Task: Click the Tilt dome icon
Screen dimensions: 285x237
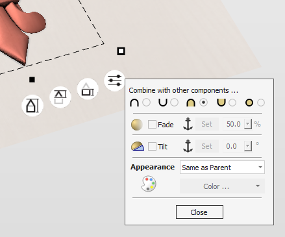Action: click(138, 146)
